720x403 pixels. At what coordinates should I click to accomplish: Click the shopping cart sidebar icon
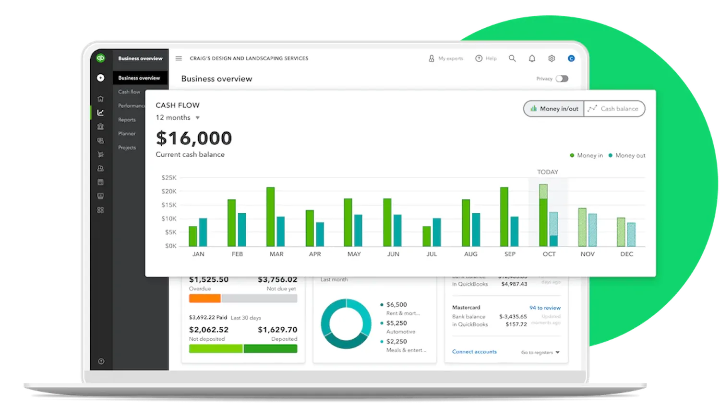coord(100,154)
